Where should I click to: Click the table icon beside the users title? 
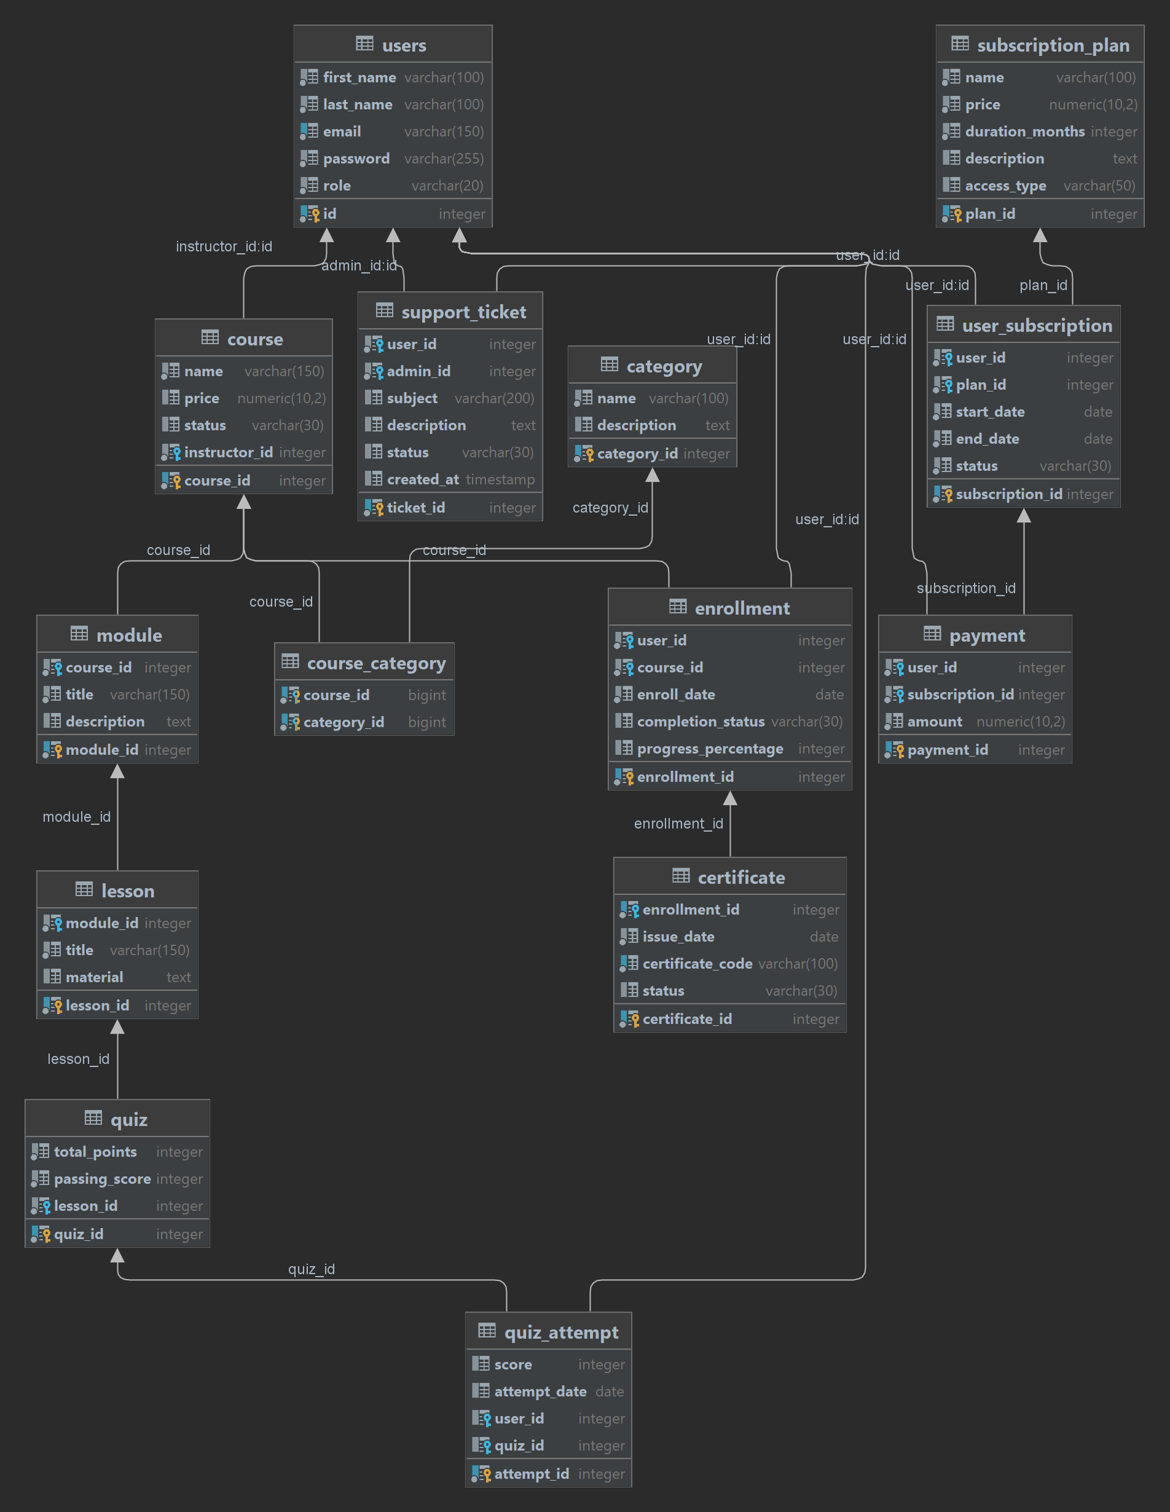coord(364,44)
